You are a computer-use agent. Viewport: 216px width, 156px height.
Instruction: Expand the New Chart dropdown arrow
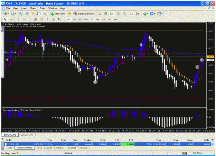pyautogui.click(x=8, y=13)
